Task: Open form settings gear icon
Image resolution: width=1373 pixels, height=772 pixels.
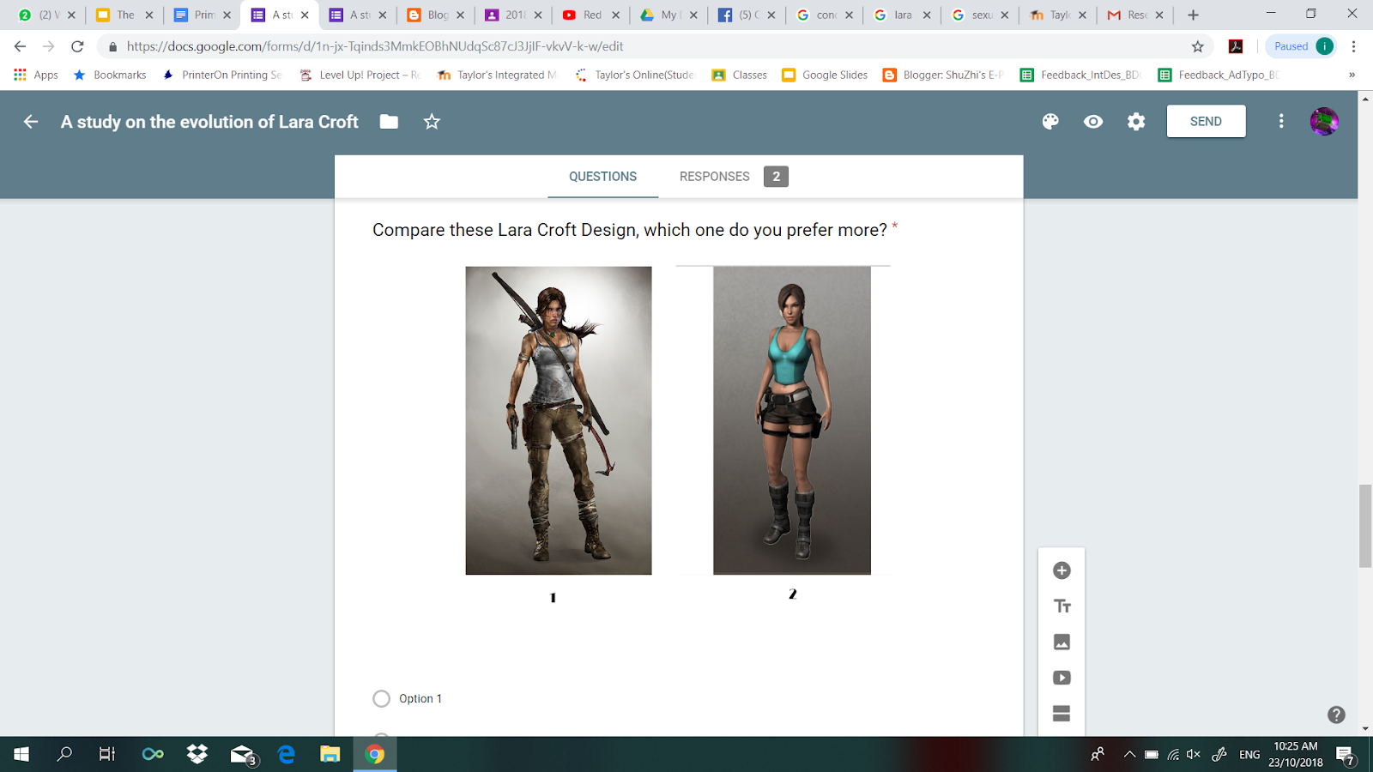Action: (1136, 122)
